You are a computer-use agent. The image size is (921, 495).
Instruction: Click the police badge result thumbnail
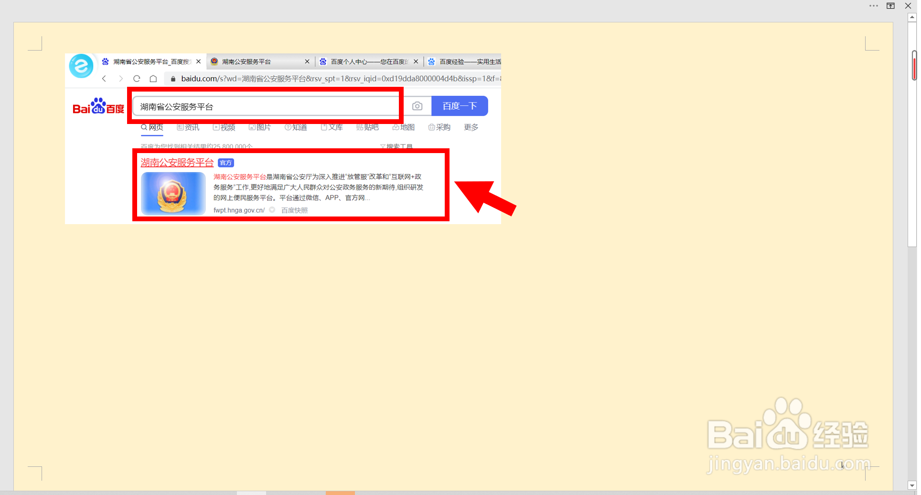[x=173, y=194]
